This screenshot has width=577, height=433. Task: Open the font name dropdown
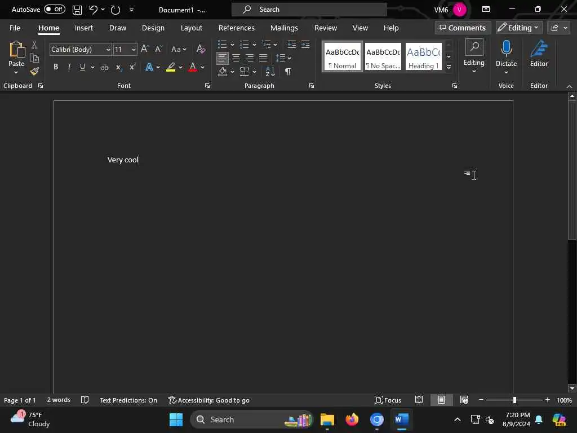tap(108, 50)
